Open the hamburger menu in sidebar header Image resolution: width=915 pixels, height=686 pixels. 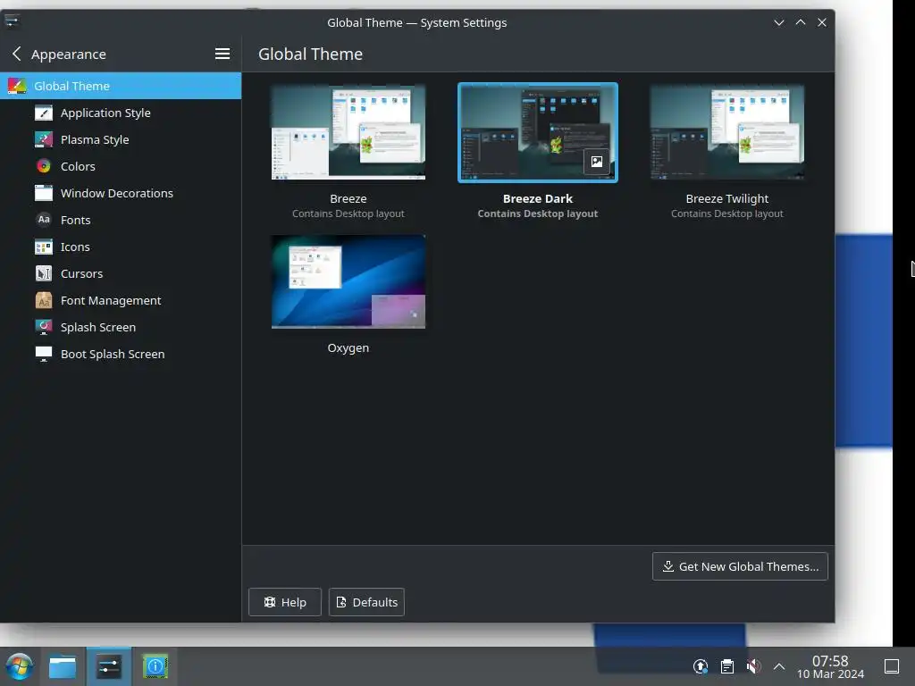click(x=222, y=54)
